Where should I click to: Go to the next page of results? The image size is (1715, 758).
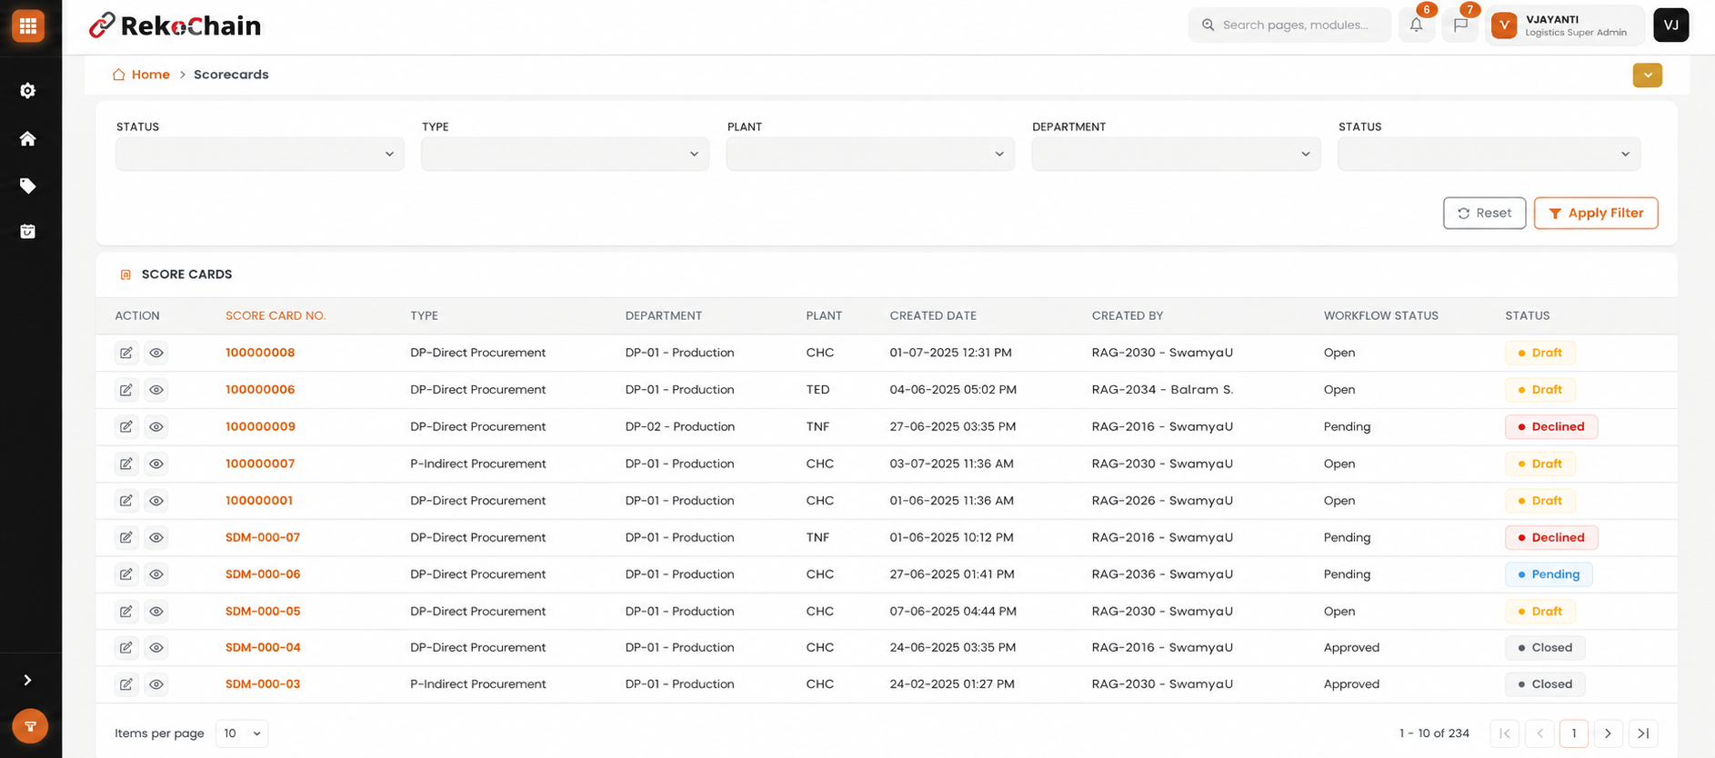tap(1608, 733)
